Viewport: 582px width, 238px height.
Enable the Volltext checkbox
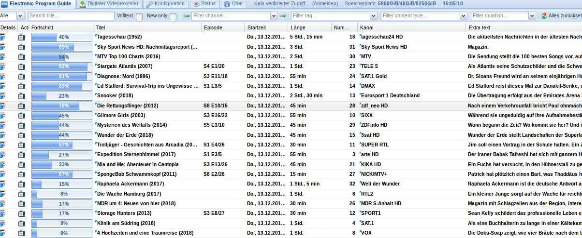click(x=139, y=17)
